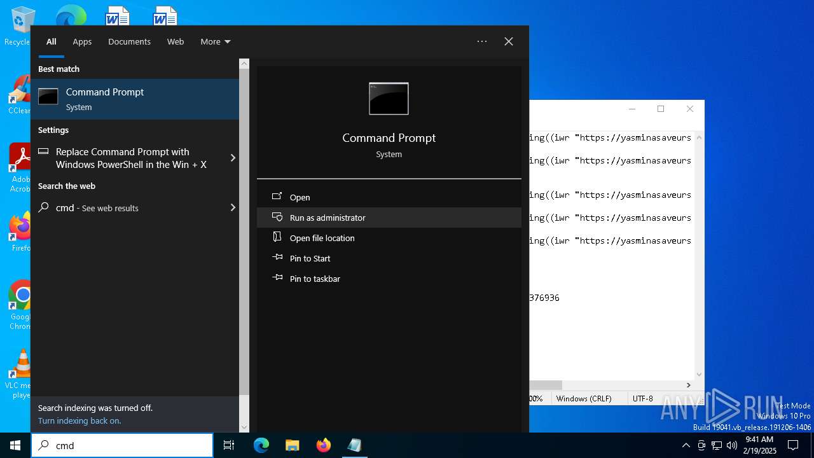Close the search panel with X
Viewport: 814px width, 458px height.
point(509,41)
